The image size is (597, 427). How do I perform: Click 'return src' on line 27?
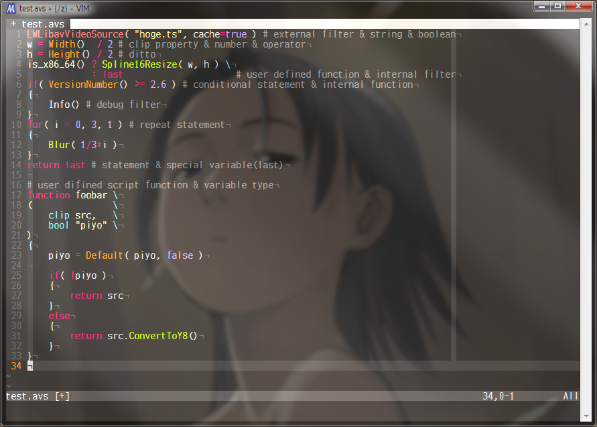click(96, 296)
